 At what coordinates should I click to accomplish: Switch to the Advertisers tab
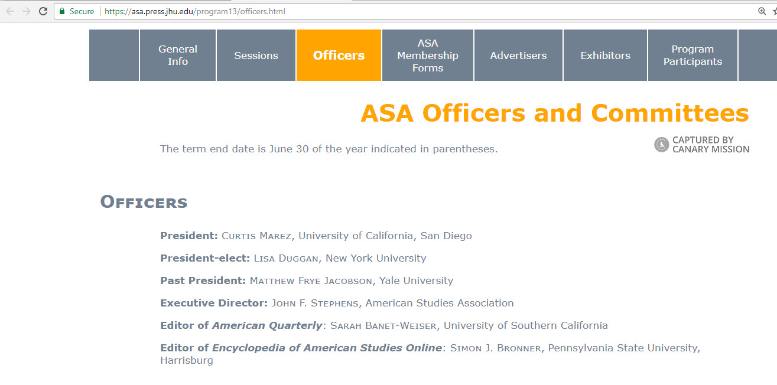click(x=518, y=56)
